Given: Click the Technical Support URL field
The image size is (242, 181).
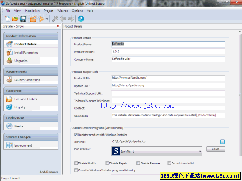Looking at the screenshot, I should point(168,93).
